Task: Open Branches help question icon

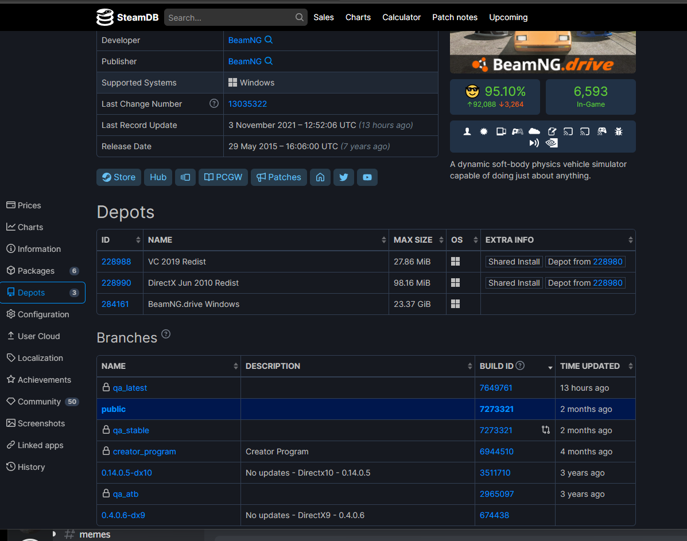Action: [x=166, y=334]
